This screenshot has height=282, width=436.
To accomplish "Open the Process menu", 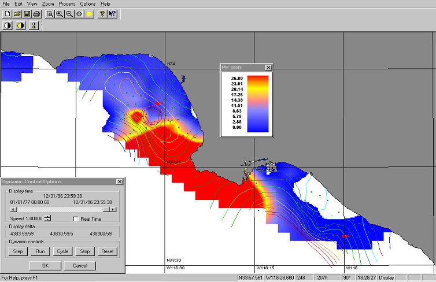I will tap(66, 3).
